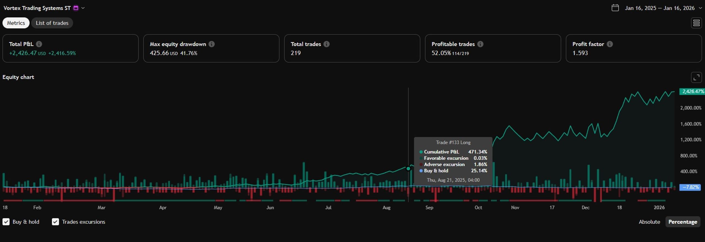The width and height of the screenshot is (705, 242).
Task: Toggle the metrics layout list icon
Action: coord(696,23)
